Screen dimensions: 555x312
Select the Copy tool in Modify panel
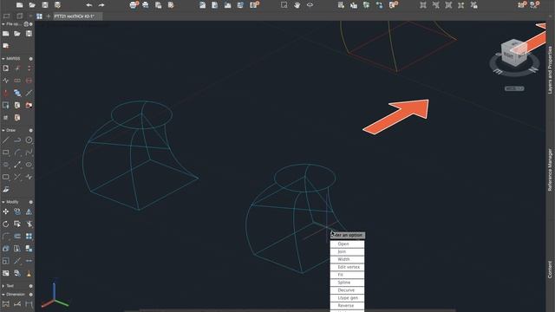[x=17, y=211]
